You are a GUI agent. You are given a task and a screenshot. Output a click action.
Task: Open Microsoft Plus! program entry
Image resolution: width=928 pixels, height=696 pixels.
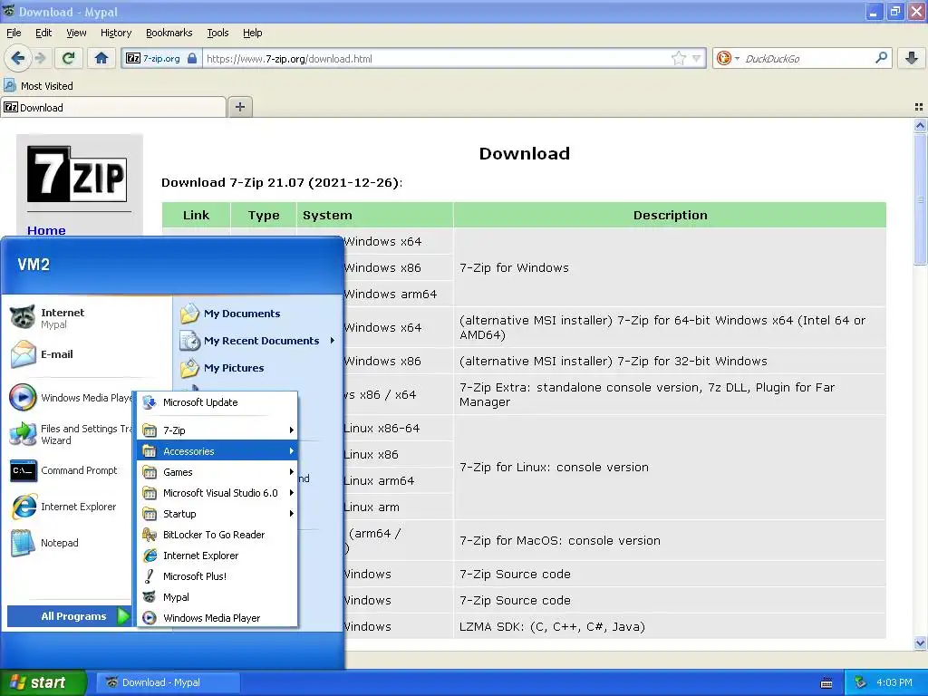click(x=217, y=575)
